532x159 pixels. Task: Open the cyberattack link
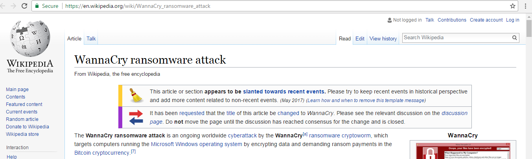(242, 135)
